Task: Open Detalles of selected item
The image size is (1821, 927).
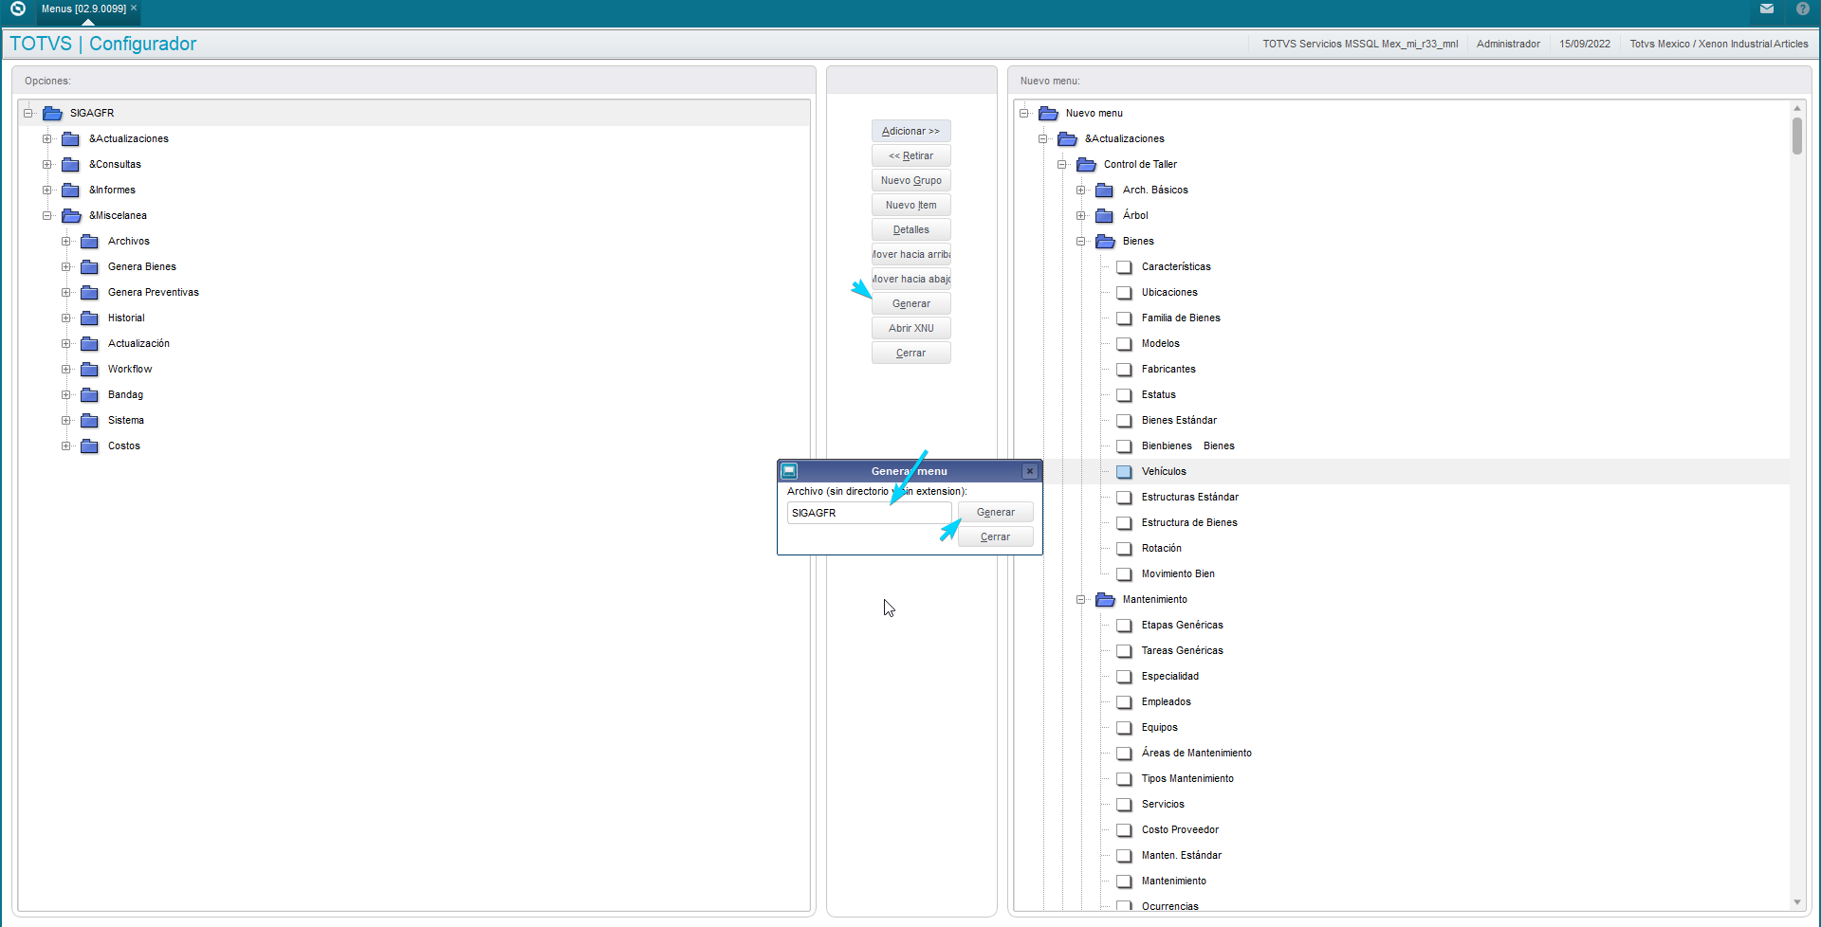Action: [x=910, y=229]
